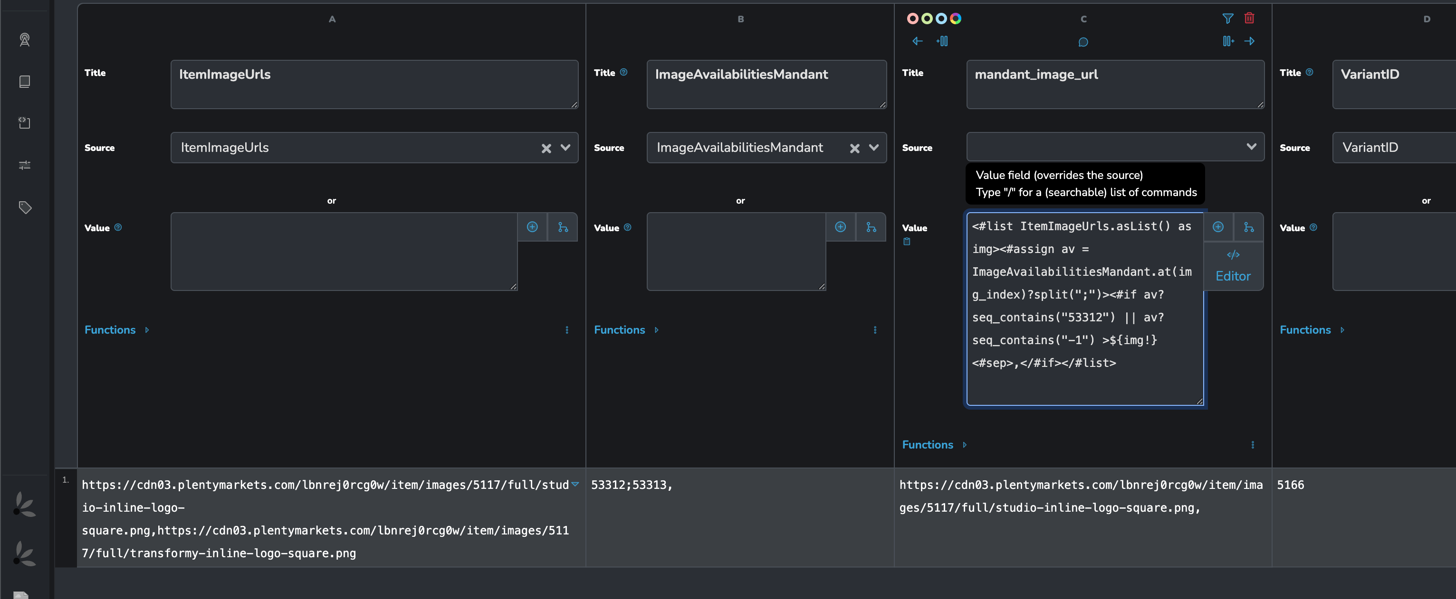Open the code Editor for column C value
1456x599 pixels.
(x=1233, y=266)
